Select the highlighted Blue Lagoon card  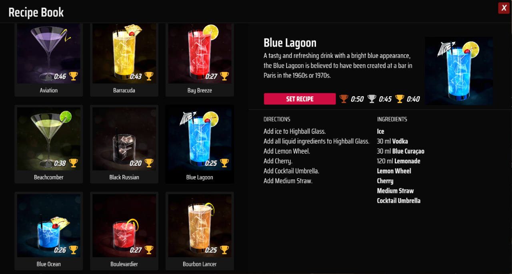click(x=200, y=144)
